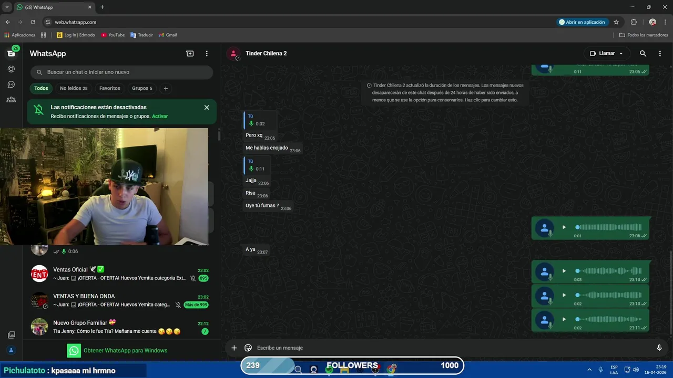This screenshot has width=673, height=378.
Task: Open Chrome extensions puzzle icon
Action: pyautogui.click(x=634, y=22)
